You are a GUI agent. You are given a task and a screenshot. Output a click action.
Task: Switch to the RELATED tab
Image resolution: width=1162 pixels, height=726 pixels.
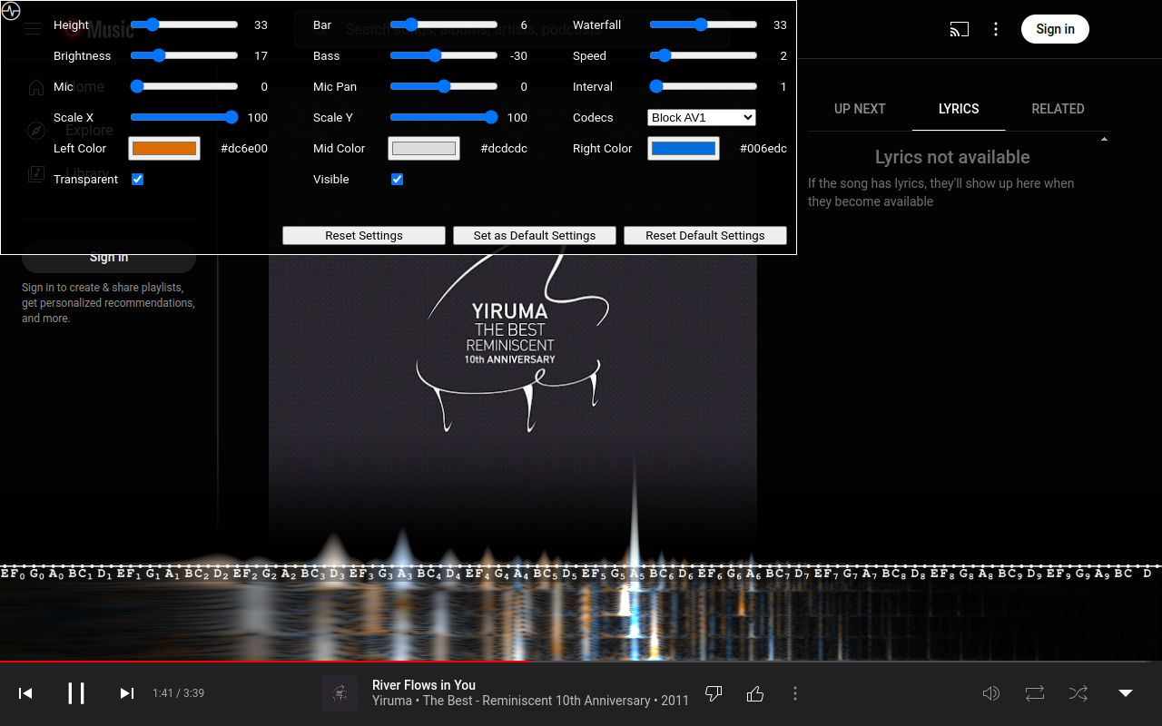[1058, 109]
